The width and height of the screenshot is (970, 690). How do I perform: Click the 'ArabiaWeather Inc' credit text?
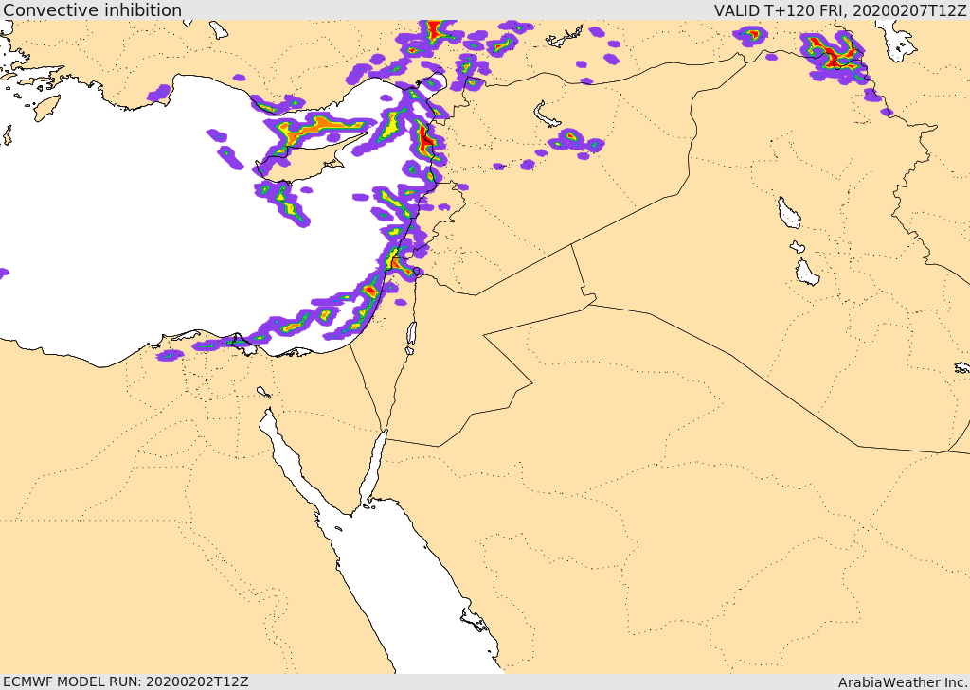[x=903, y=682]
